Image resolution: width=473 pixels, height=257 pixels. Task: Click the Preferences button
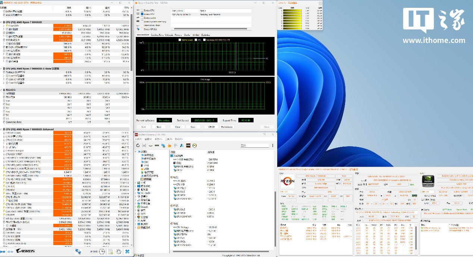[227, 127]
